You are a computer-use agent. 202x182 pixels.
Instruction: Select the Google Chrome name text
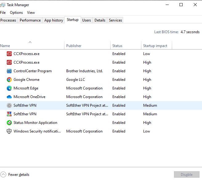tap(26, 80)
